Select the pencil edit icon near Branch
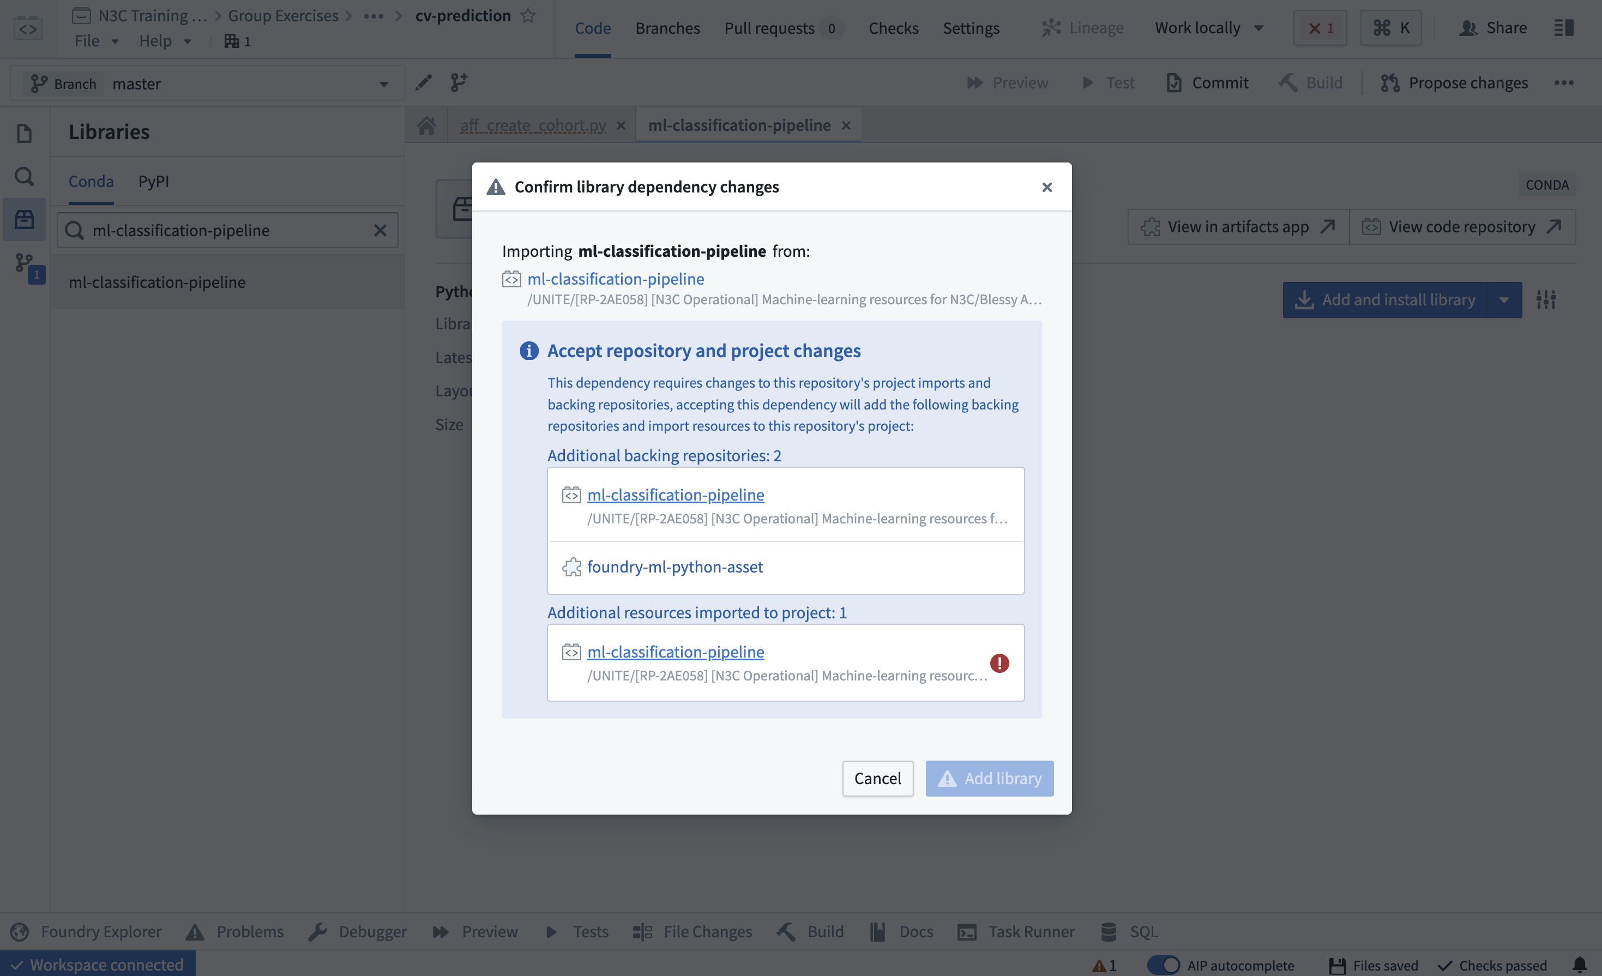1602x976 pixels. click(423, 82)
